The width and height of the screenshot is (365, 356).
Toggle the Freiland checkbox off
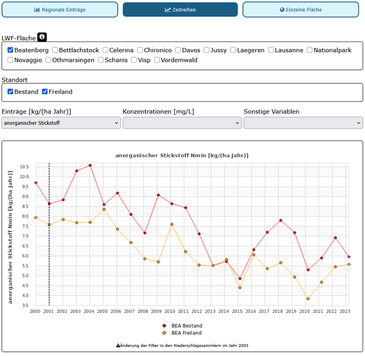click(45, 92)
